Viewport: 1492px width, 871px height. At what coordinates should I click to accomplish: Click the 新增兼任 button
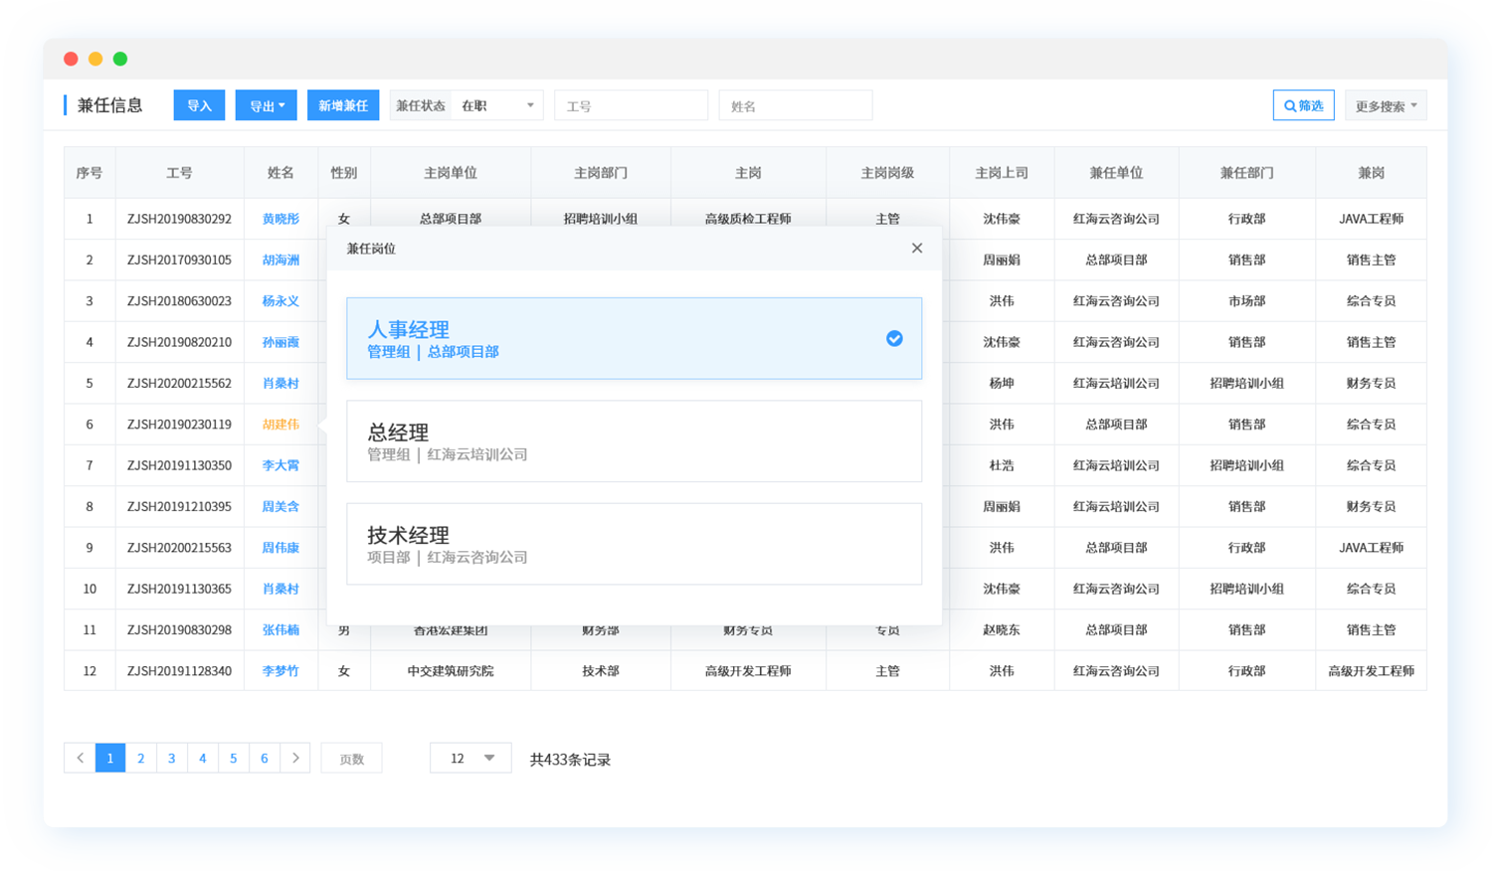click(x=343, y=105)
